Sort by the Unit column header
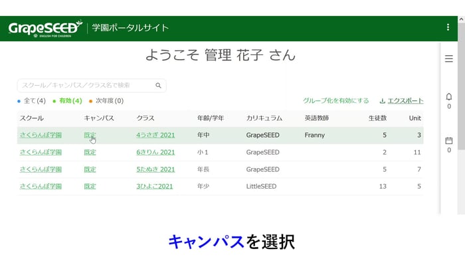465x261 pixels. [x=415, y=118]
